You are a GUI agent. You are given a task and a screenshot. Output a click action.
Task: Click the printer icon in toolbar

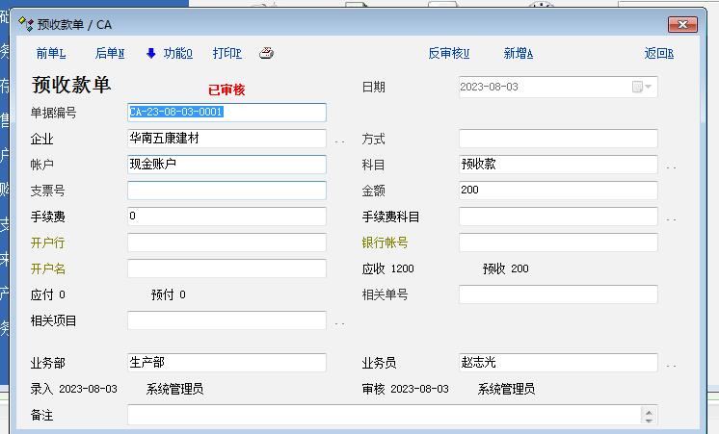tap(266, 53)
